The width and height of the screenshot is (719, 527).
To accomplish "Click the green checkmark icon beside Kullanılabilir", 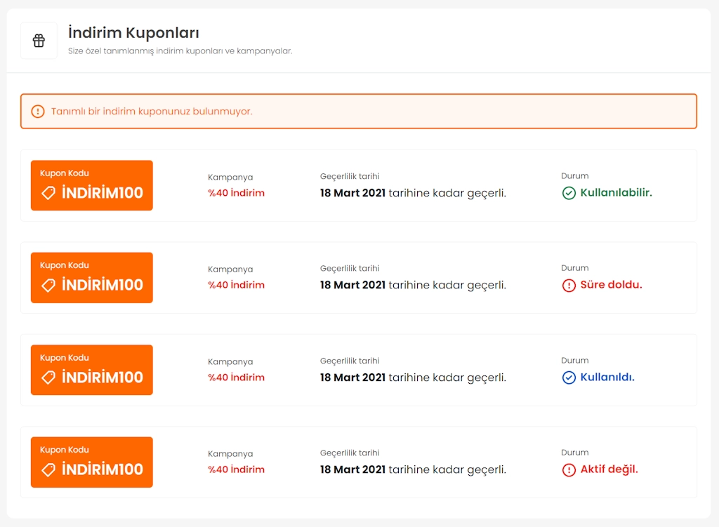I will tap(569, 194).
